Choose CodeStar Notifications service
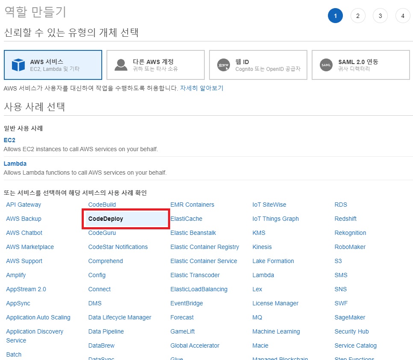 118,247
